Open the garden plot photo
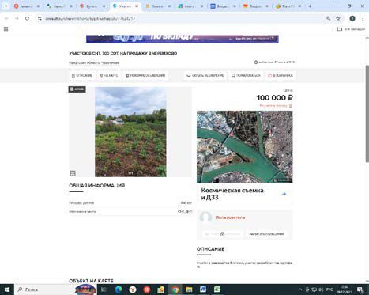 tap(130, 132)
